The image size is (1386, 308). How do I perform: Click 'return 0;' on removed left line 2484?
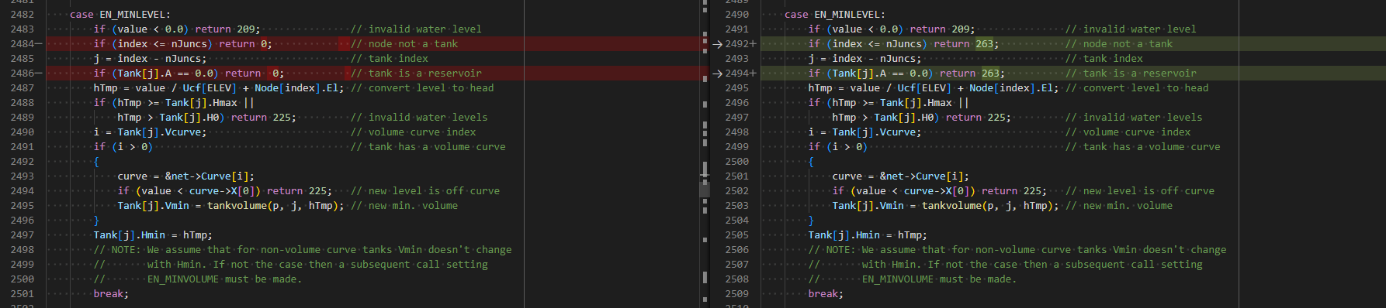click(245, 44)
